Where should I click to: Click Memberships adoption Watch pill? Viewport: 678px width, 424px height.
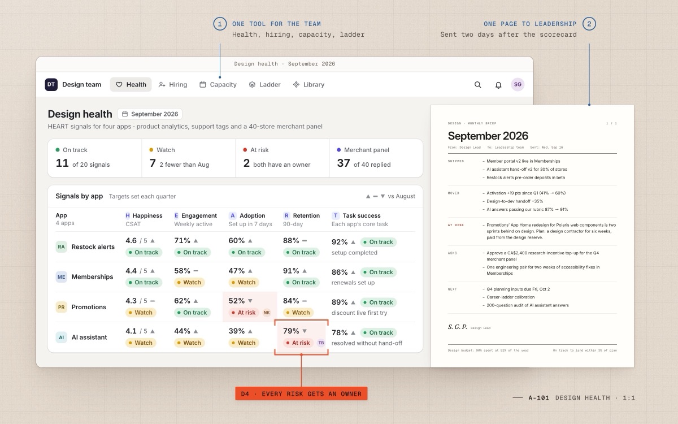coord(244,283)
